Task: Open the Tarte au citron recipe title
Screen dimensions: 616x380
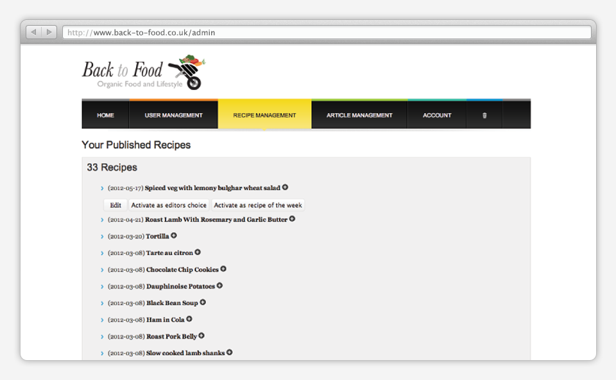Action: (169, 253)
